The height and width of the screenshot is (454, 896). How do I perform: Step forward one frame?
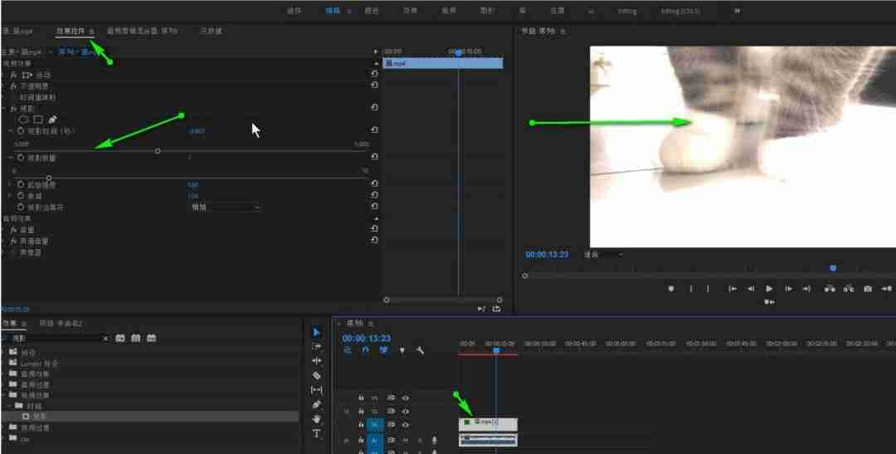789,289
